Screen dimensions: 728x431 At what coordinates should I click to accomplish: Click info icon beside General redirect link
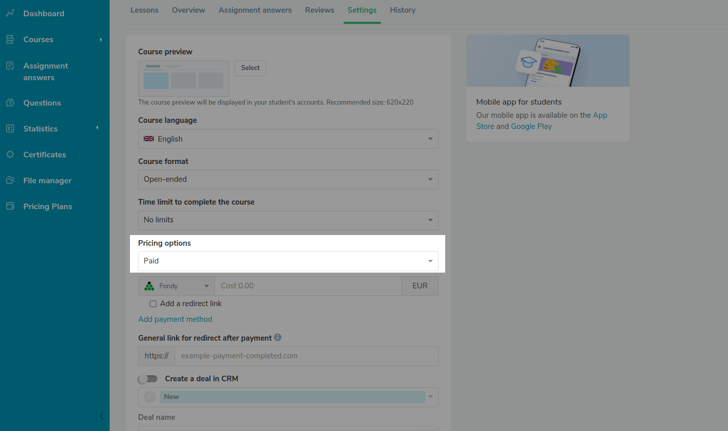tap(278, 338)
